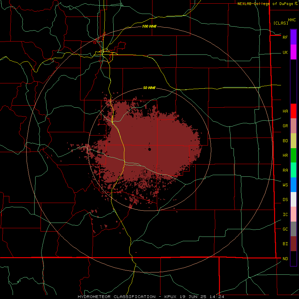Click the 'HHC' product code text

pyautogui.click(x=292, y=20)
